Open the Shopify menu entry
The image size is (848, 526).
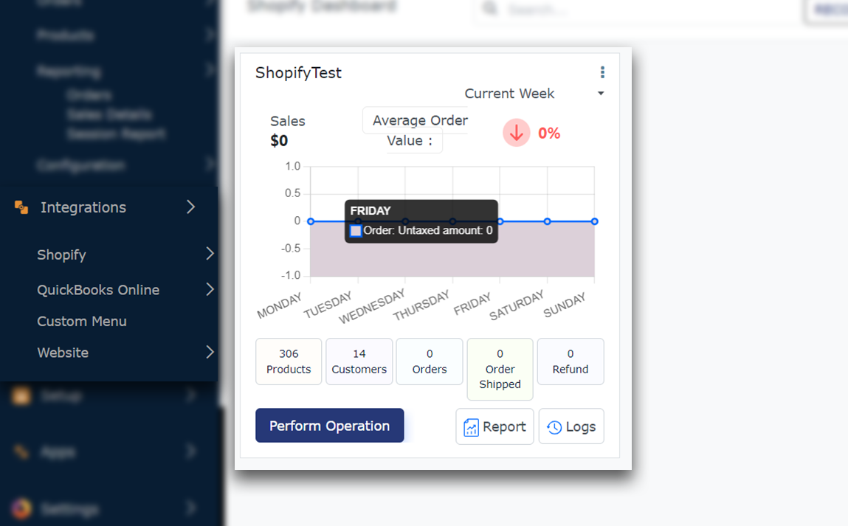coord(62,255)
